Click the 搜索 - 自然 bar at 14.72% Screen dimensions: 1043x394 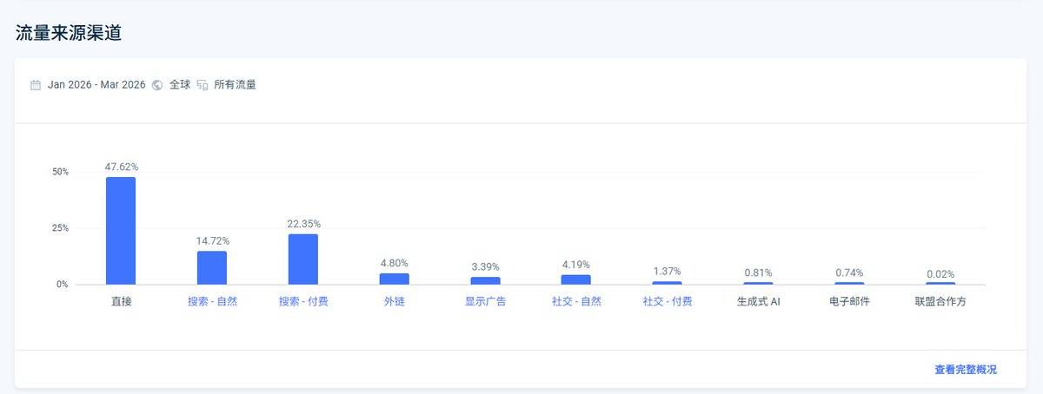(212, 268)
